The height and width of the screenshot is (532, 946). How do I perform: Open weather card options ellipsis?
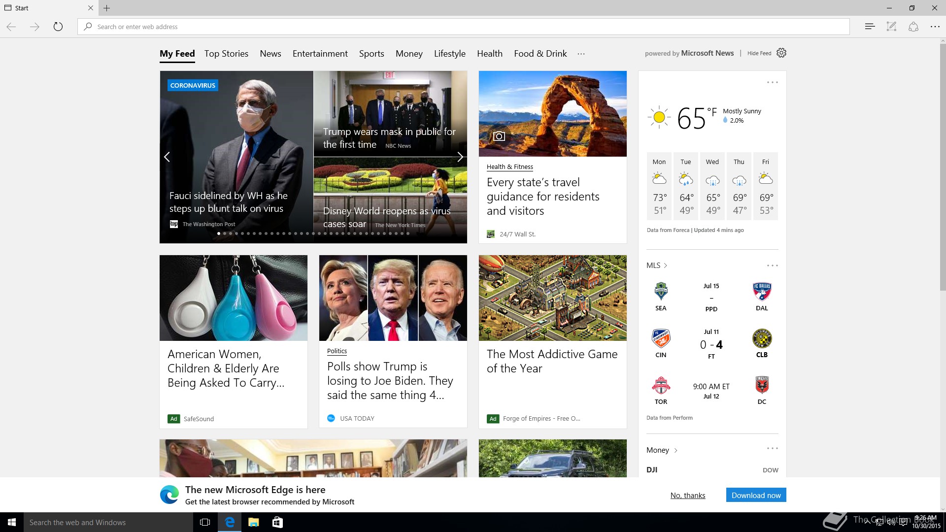coord(772,82)
